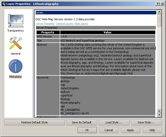Click the lower scrollbar up arrow

click(159, 111)
